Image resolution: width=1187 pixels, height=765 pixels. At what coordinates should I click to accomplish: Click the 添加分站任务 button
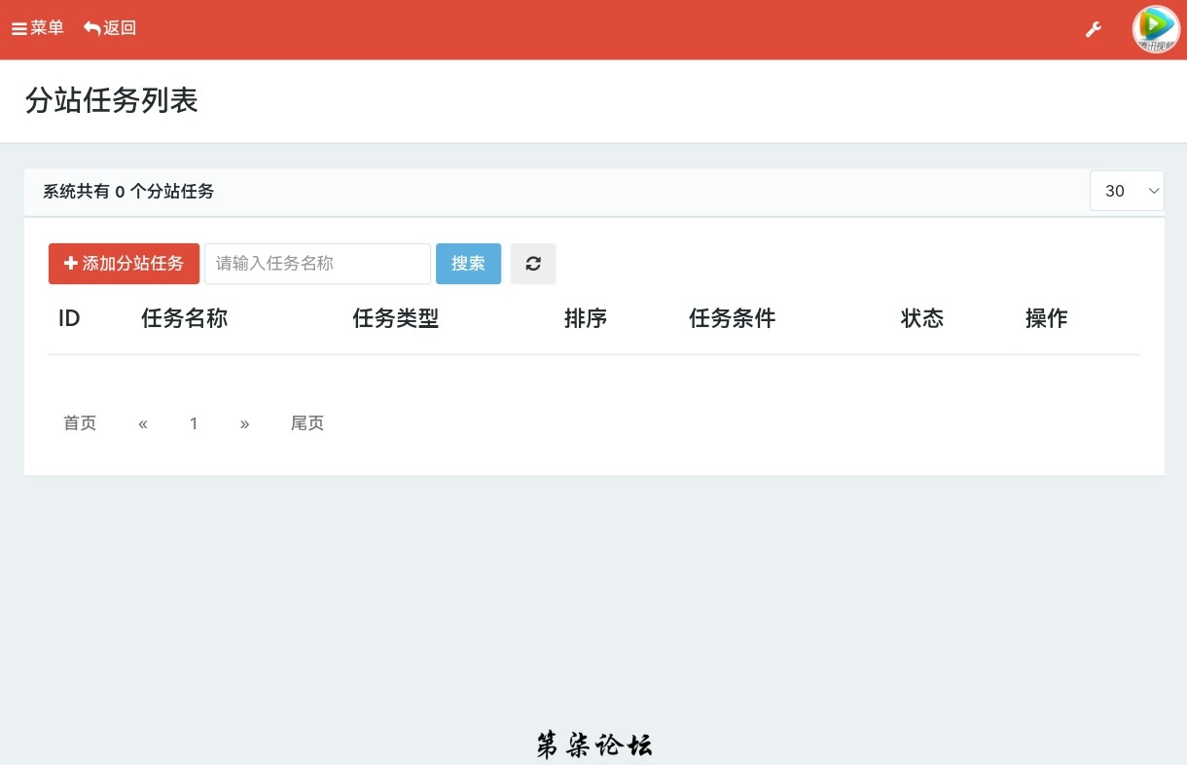(124, 264)
